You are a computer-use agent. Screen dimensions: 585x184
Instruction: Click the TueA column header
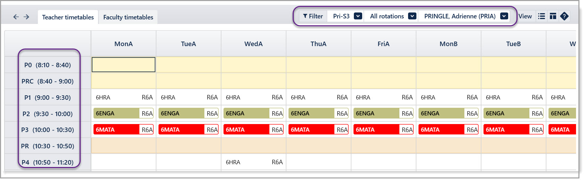pos(188,44)
